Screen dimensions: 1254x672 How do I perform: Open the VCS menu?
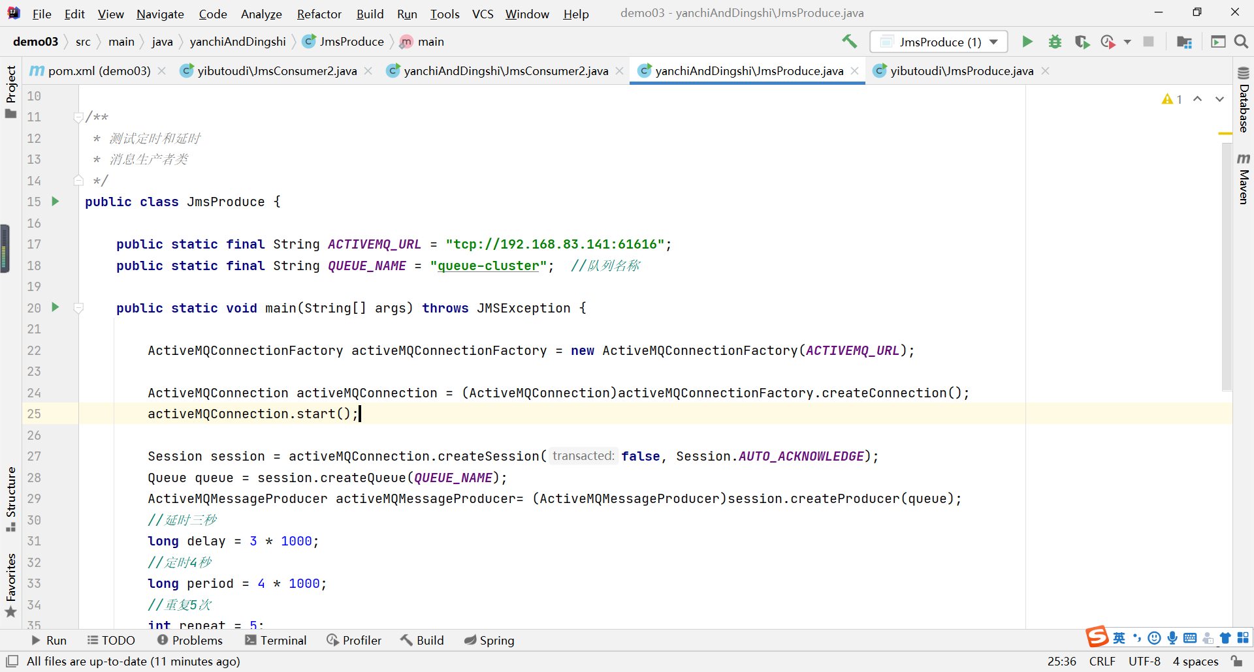pyautogui.click(x=483, y=14)
